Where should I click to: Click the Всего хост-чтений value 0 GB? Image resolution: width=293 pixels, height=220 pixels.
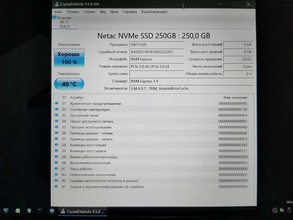point(238,45)
